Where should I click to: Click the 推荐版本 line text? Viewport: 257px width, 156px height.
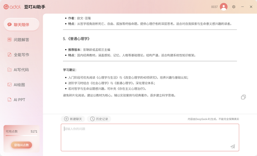pyautogui.click(x=89, y=50)
